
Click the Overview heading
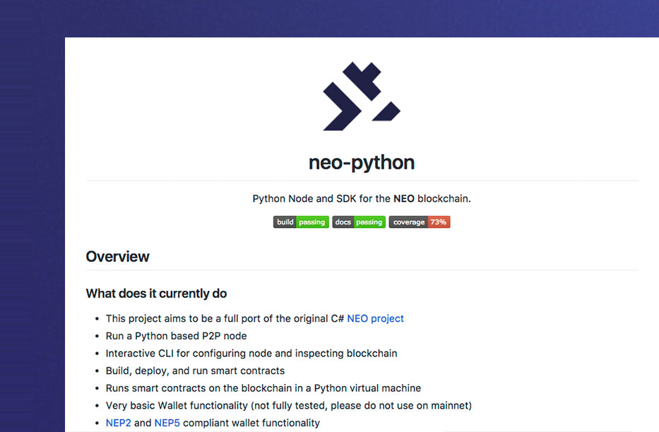point(117,256)
